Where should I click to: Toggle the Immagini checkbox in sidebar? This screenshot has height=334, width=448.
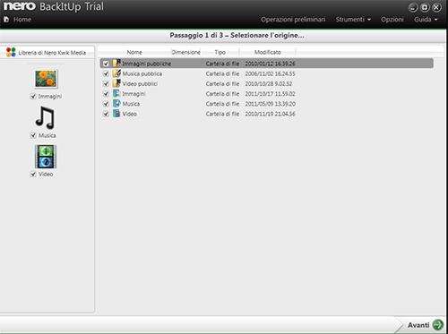(33, 96)
